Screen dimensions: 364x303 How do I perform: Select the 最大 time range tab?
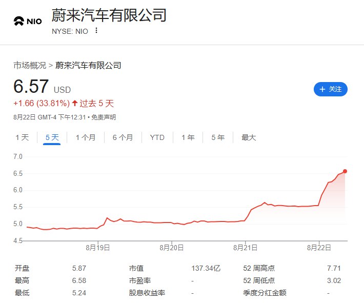(248, 137)
